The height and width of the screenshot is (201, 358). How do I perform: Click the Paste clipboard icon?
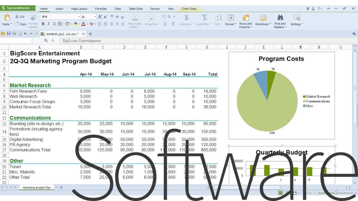tap(7, 18)
